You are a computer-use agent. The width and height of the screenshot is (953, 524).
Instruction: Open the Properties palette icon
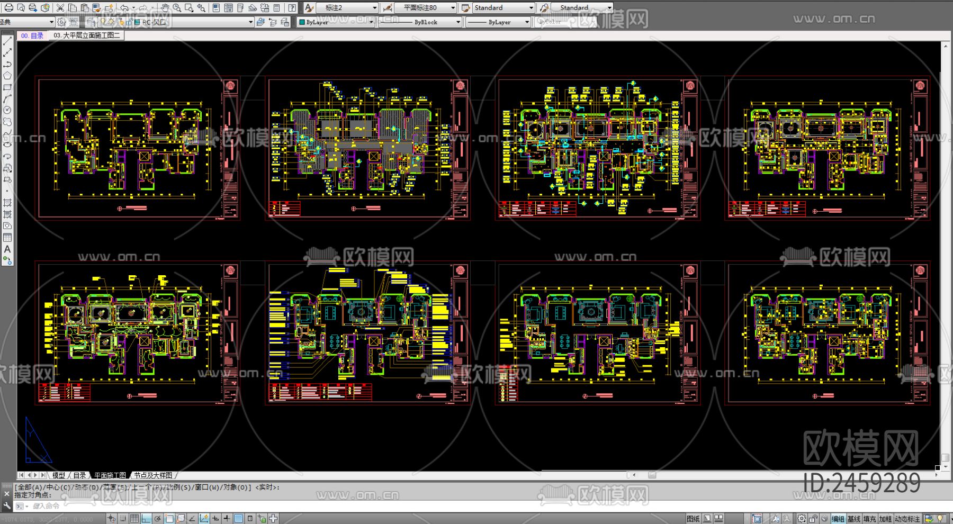[x=217, y=8]
